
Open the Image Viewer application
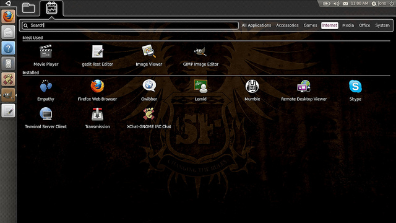tap(148, 55)
